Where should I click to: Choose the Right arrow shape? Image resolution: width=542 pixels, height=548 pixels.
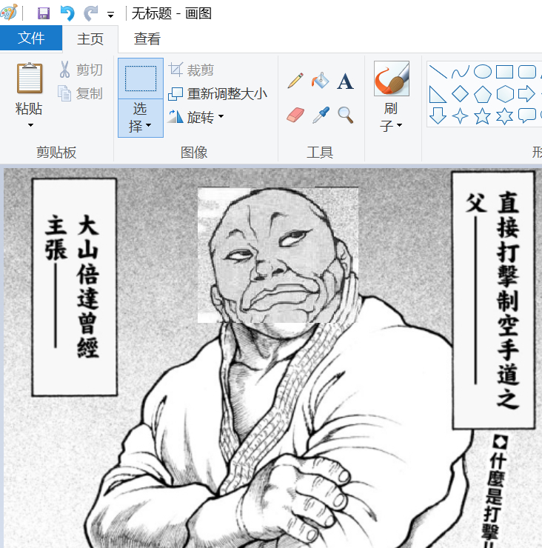click(x=526, y=94)
